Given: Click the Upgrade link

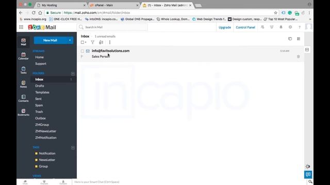Looking at the screenshot, I should 225,27.
